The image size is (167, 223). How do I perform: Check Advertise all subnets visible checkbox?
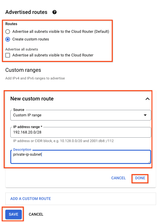tap(8, 55)
